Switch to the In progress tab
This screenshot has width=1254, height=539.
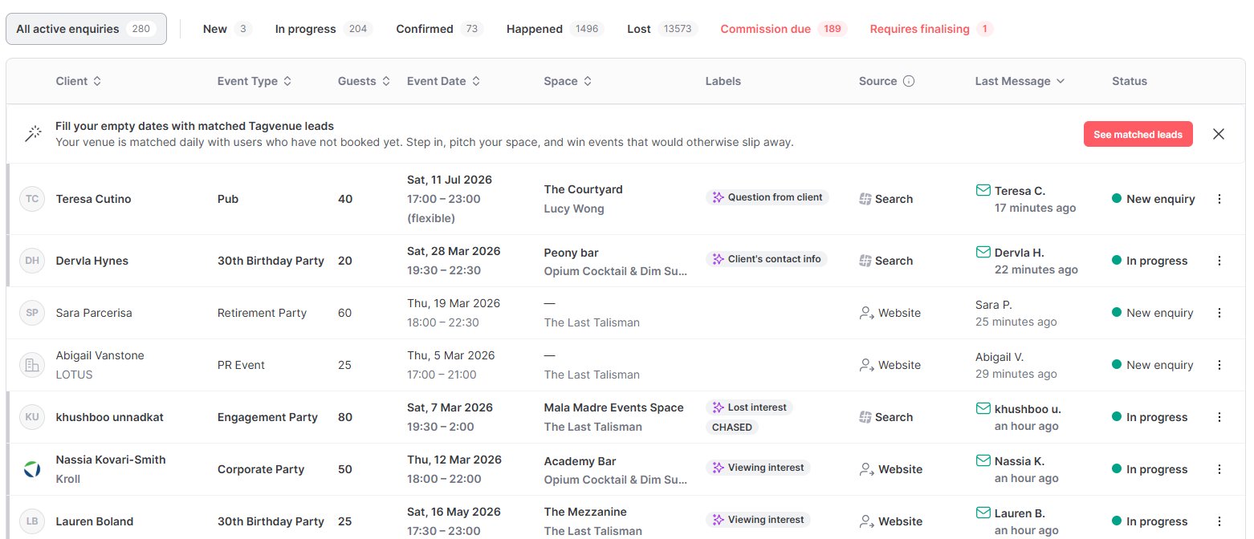324,29
